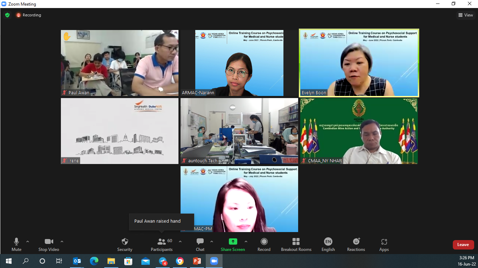The height and width of the screenshot is (268, 478).
Task: Expand Share Screen options arrow
Action: [x=246, y=241]
